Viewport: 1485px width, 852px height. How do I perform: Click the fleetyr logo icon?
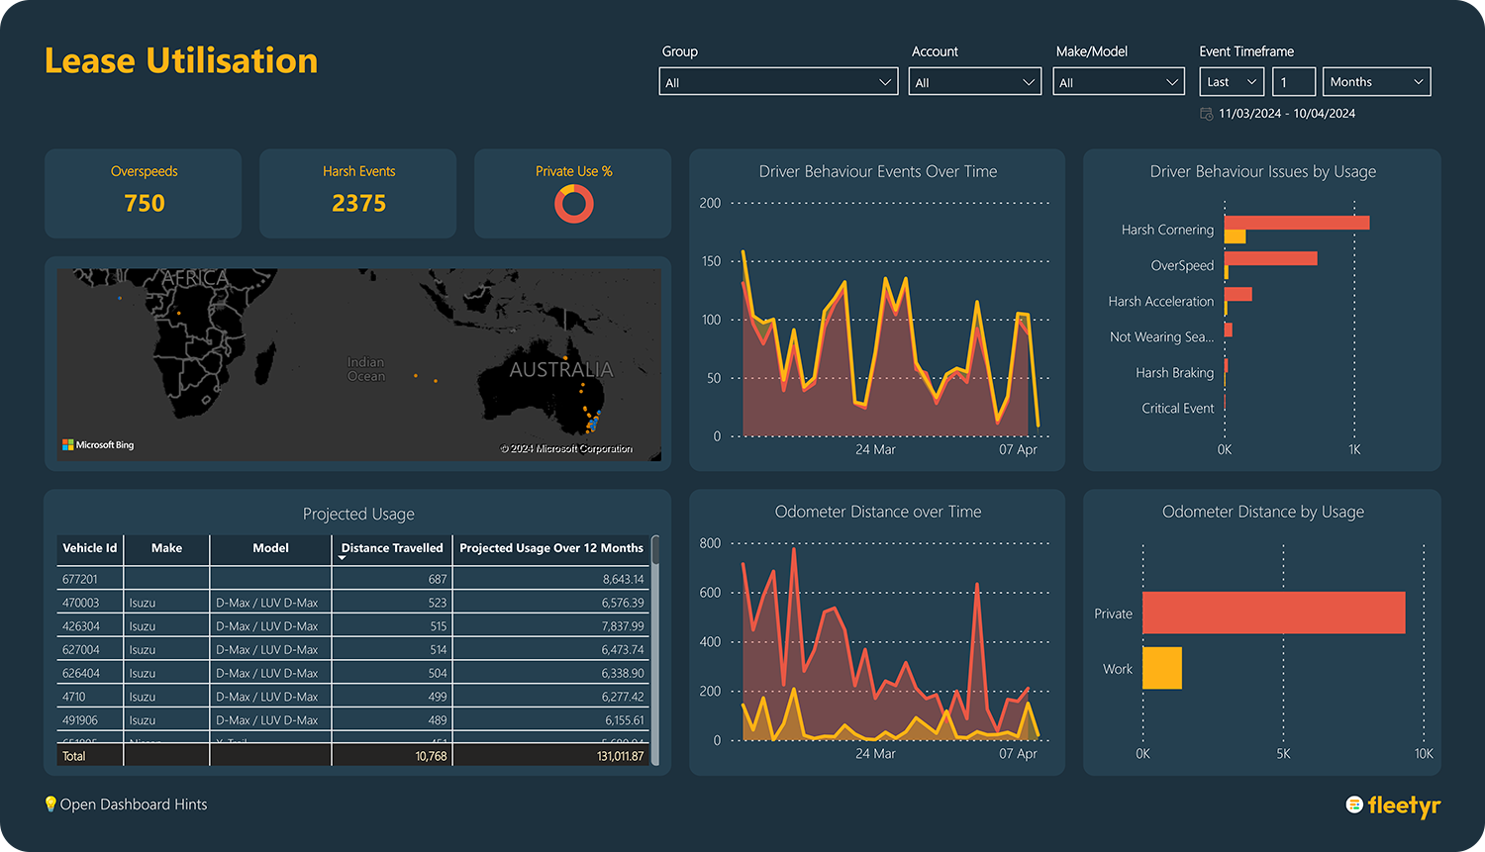[x=1354, y=805]
